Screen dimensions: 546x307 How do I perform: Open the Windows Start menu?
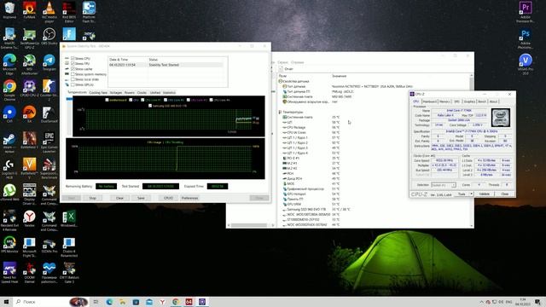pyautogui.click(x=6, y=302)
